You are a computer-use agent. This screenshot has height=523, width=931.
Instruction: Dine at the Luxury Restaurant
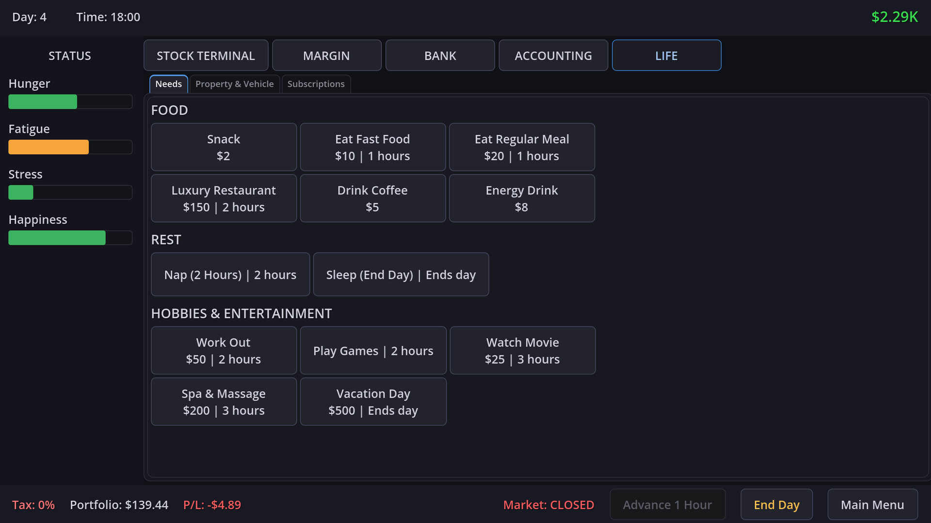[x=224, y=198]
